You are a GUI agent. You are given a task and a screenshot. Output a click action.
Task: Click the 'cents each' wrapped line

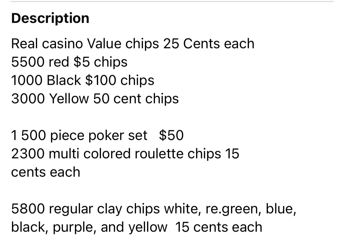[x=46, y=172]
